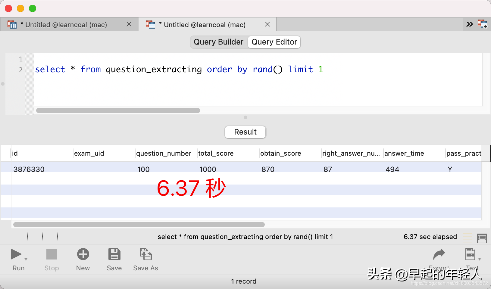Screen dimensions: 491x289
Task: Click the Save As icon
Action: click(x=145, y=254)
